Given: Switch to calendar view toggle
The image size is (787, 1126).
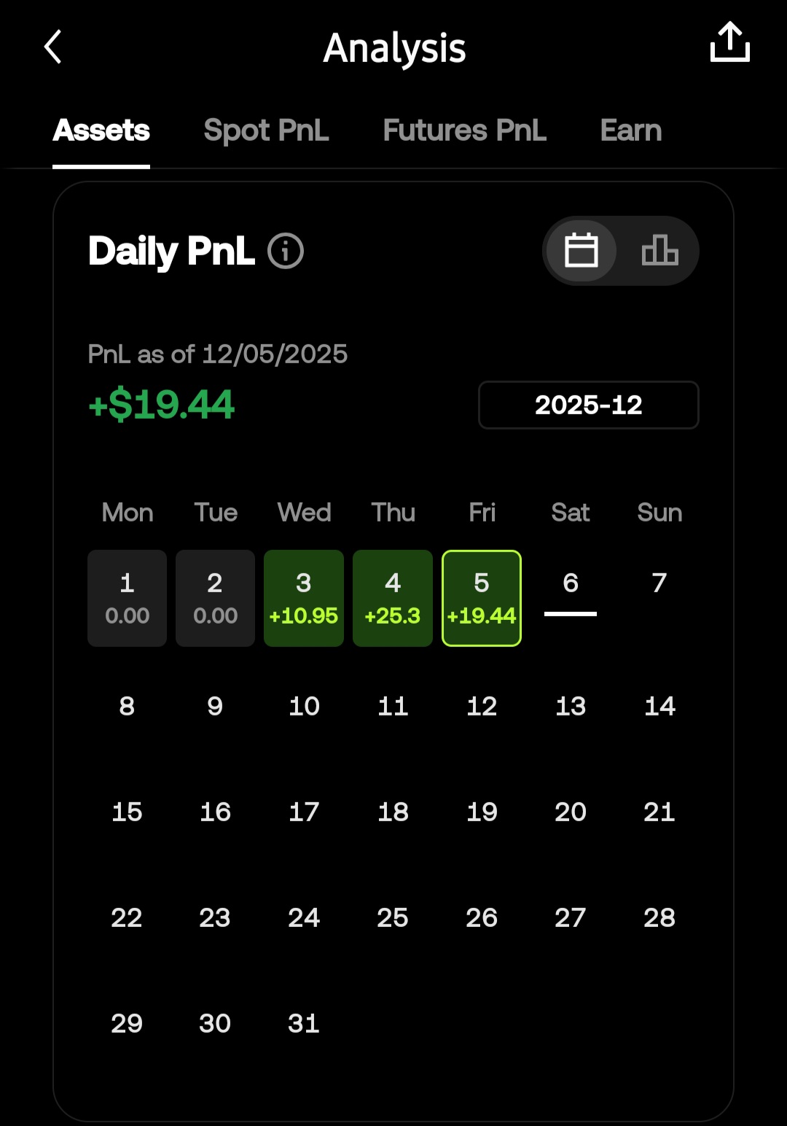Looking at the screenshot, I should coord(582,251).
